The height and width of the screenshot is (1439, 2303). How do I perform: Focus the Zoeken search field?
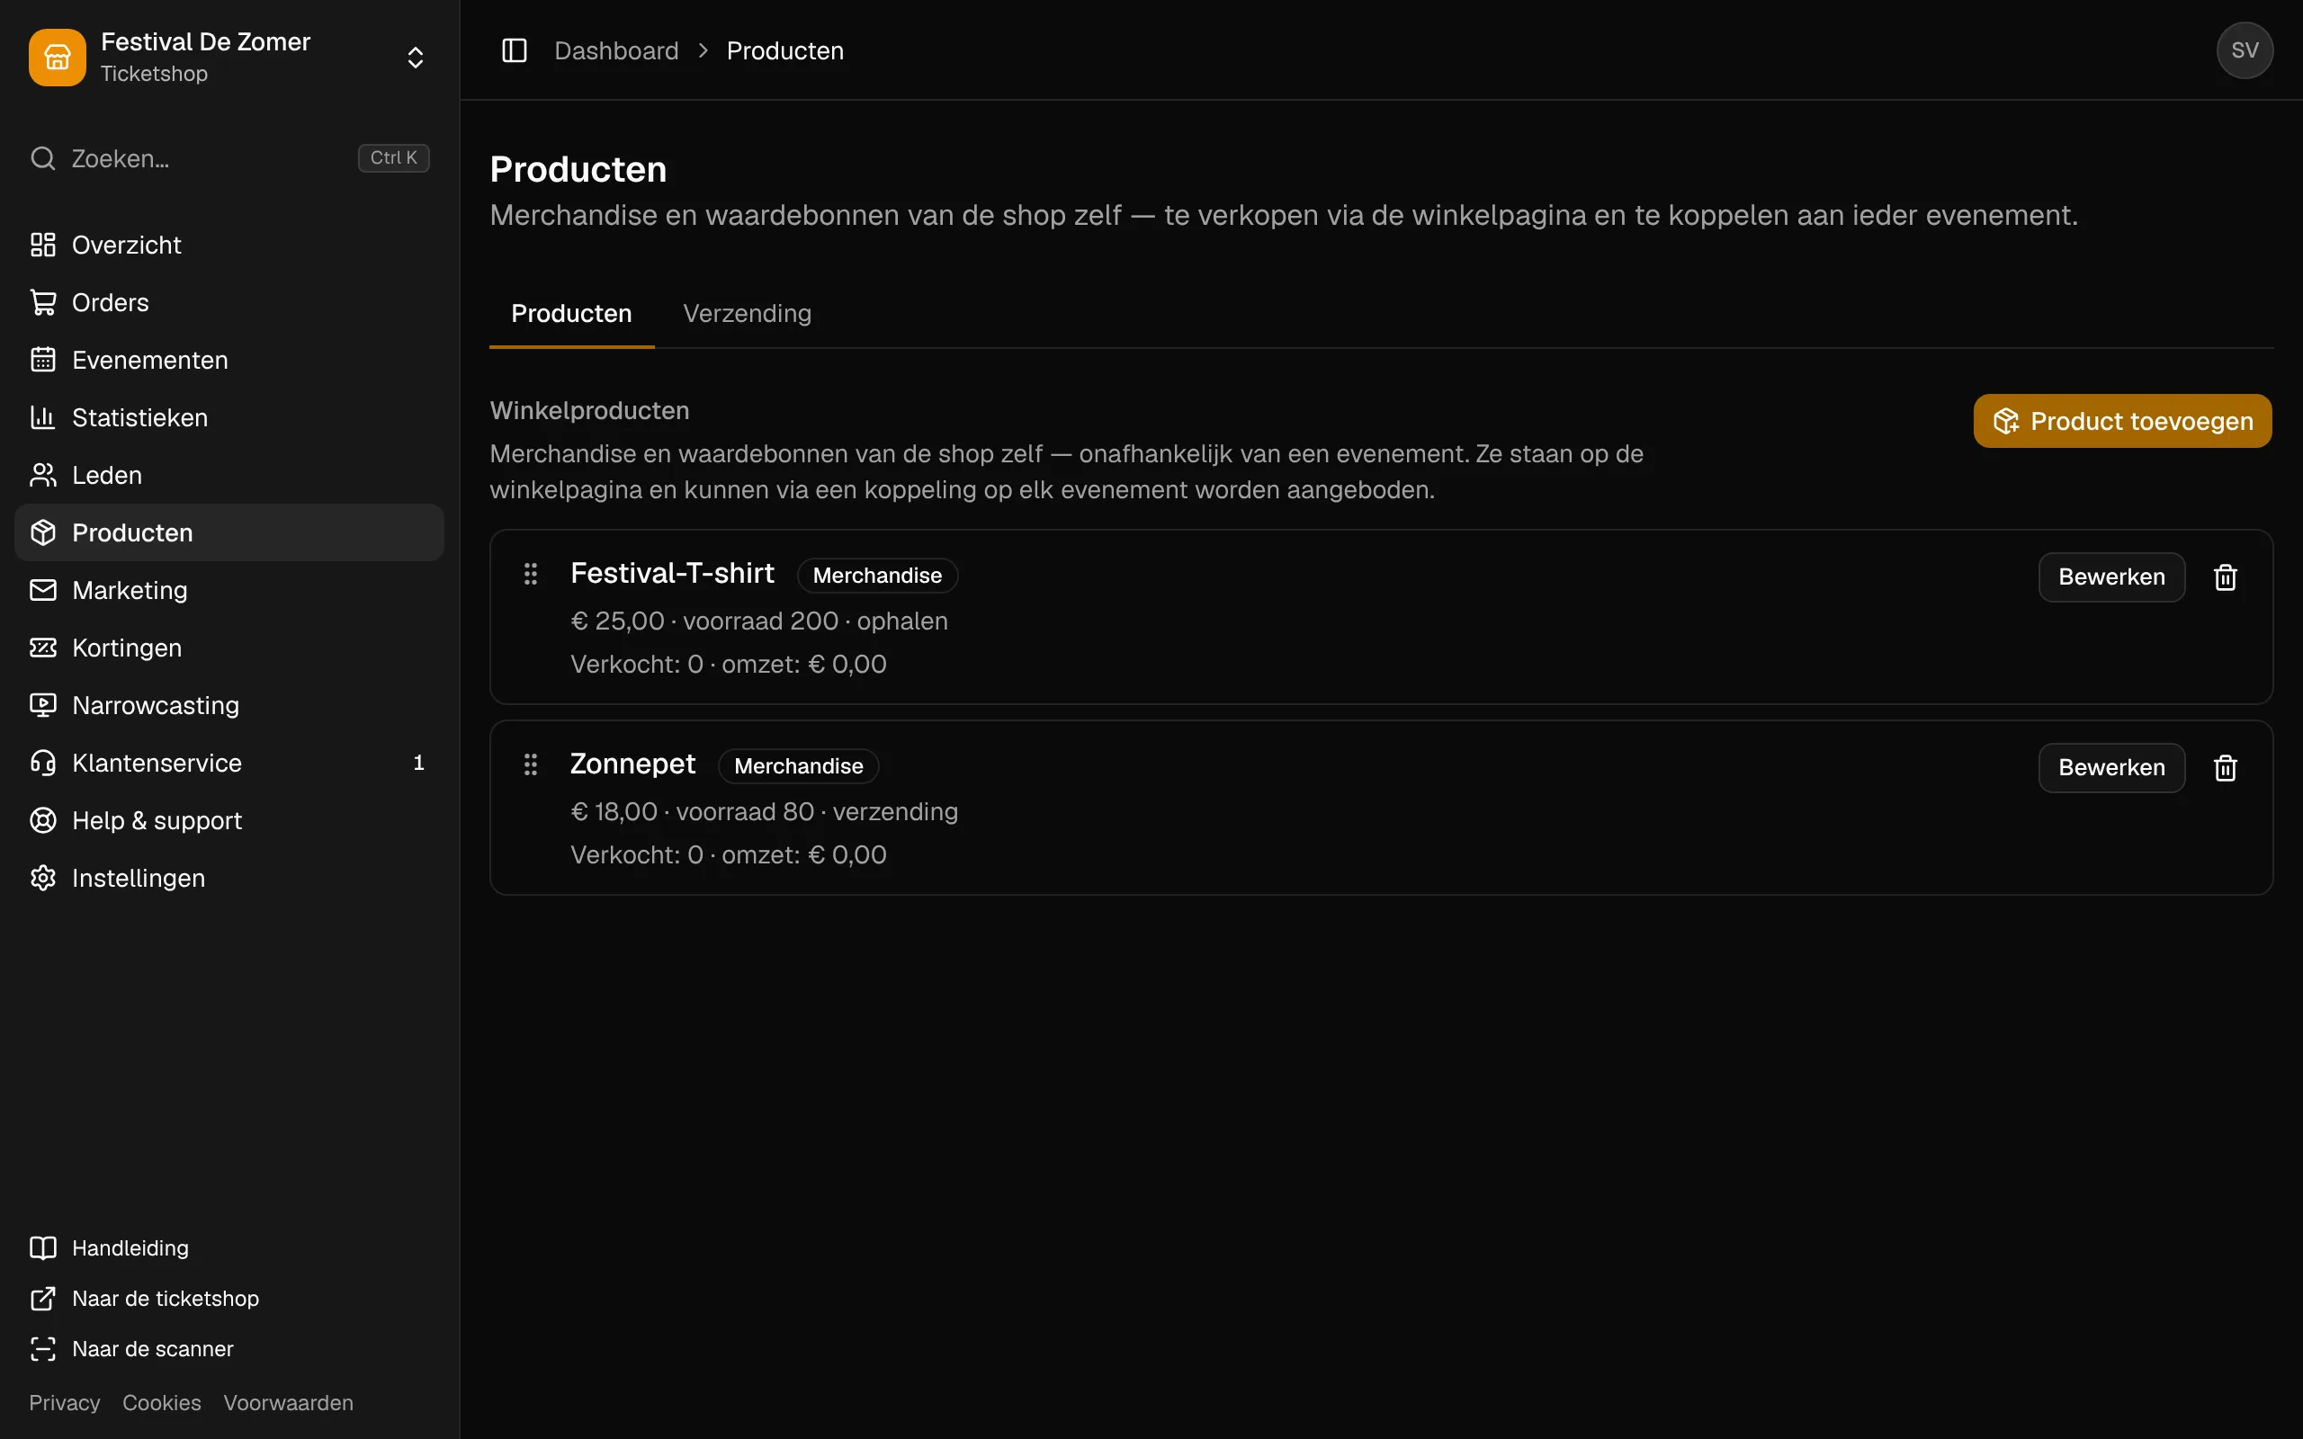(229, 158)
